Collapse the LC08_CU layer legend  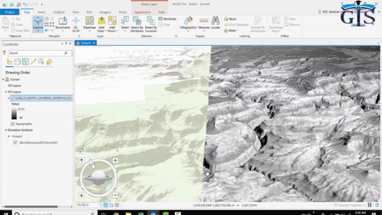(8, 98)
